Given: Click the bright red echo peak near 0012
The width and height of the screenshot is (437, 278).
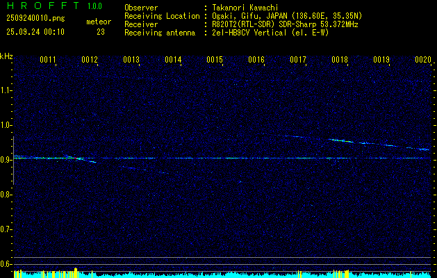Looking at the screenshot, I should 75,158.
